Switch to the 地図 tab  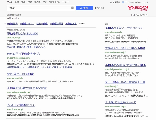tap(45, 2)
